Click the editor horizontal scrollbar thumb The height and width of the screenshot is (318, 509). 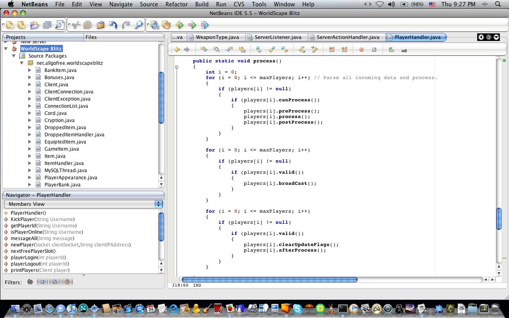click(x=269, y=280)
